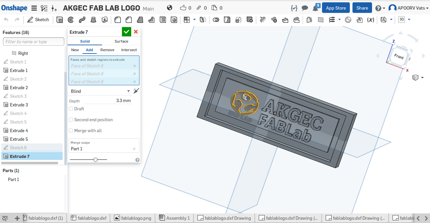Switch to the Surface tab

click(121, 41)
